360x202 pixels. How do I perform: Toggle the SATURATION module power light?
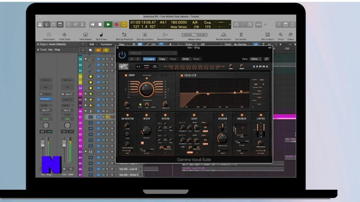click(x=127, y=115)
